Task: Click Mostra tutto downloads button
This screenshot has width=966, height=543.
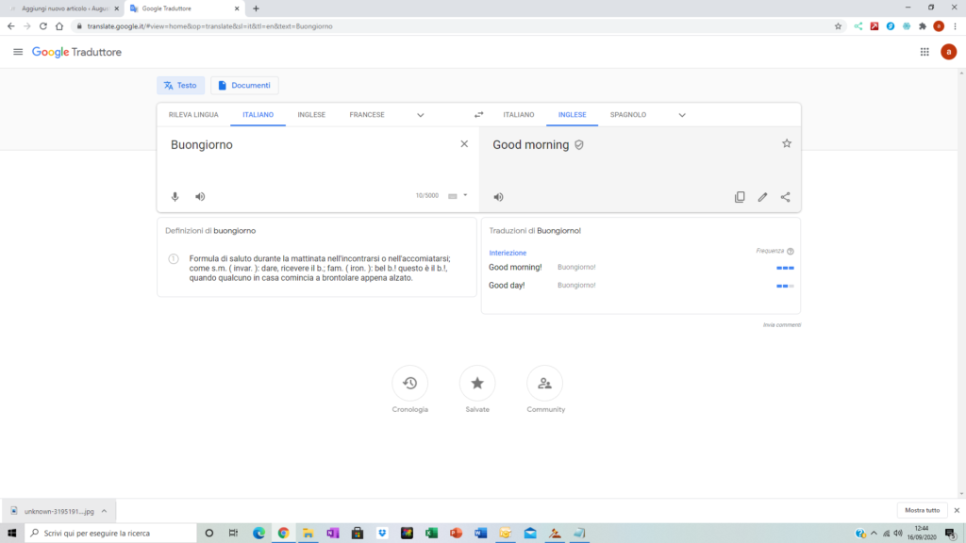Action: pyautogui.click(x=923, y=510)
